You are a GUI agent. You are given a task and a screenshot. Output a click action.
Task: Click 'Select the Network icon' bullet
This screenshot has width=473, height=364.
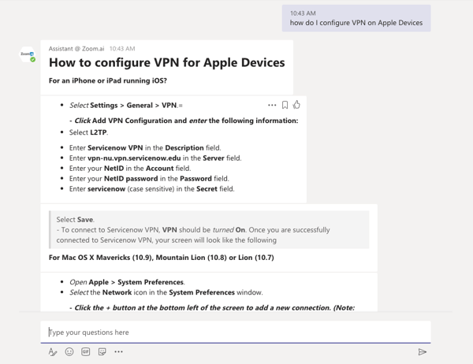tap(166, 292)
